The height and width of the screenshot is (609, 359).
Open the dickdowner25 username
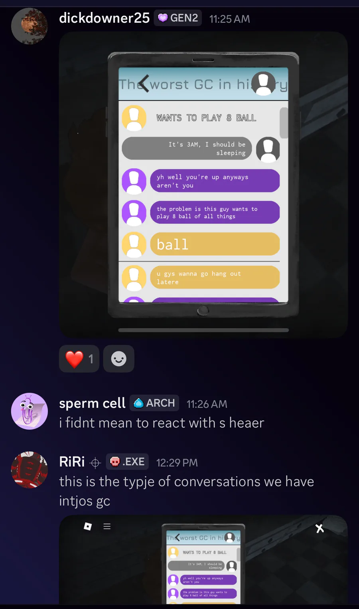click(x=104, y=18)
